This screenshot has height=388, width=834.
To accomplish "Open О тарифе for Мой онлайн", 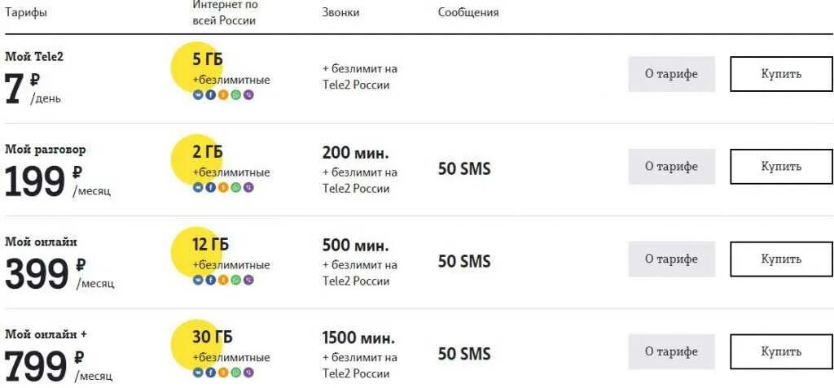I will pos(671,259).
